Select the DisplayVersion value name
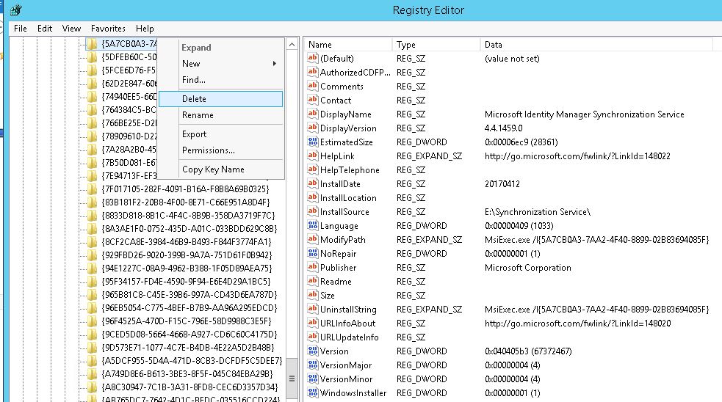 [x=348, y=128]
